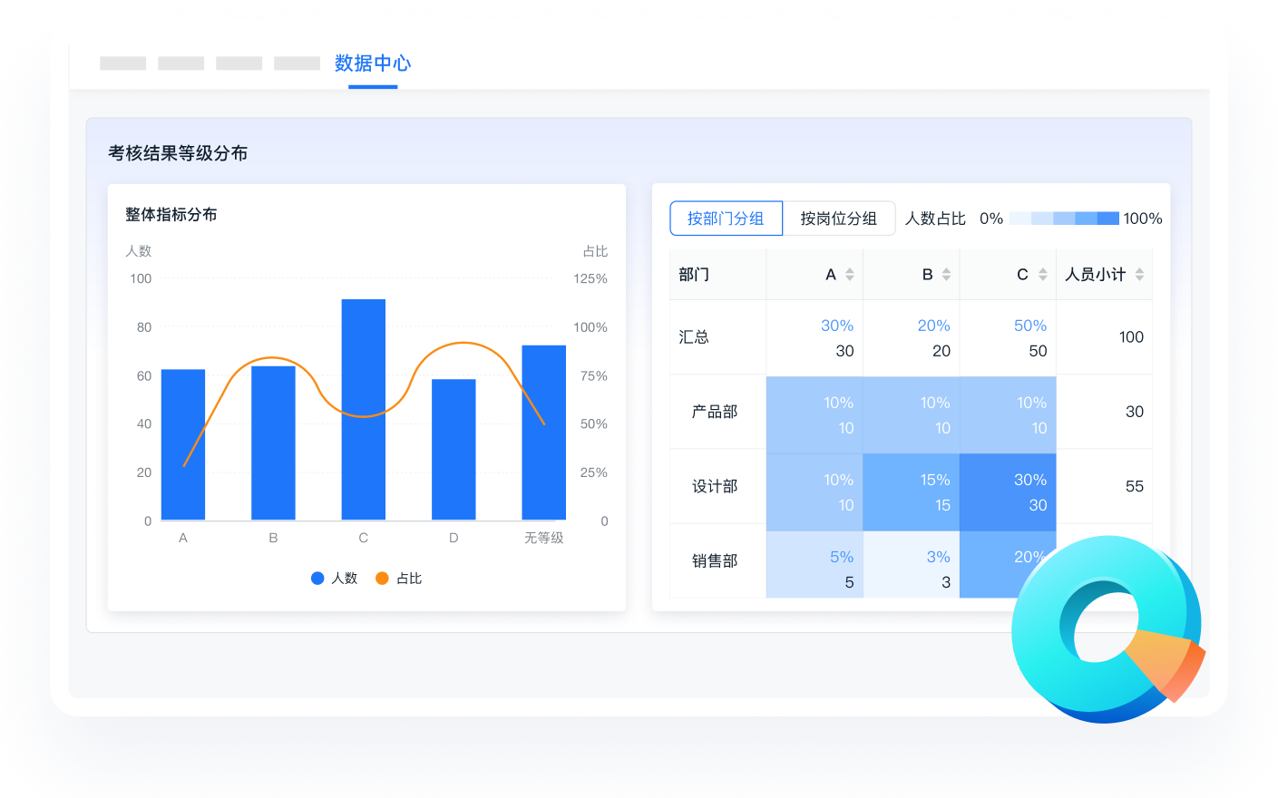Click the 设计部 B cell showing 15%
This screenshot has height=798, width=1278.
pos(911,491)
